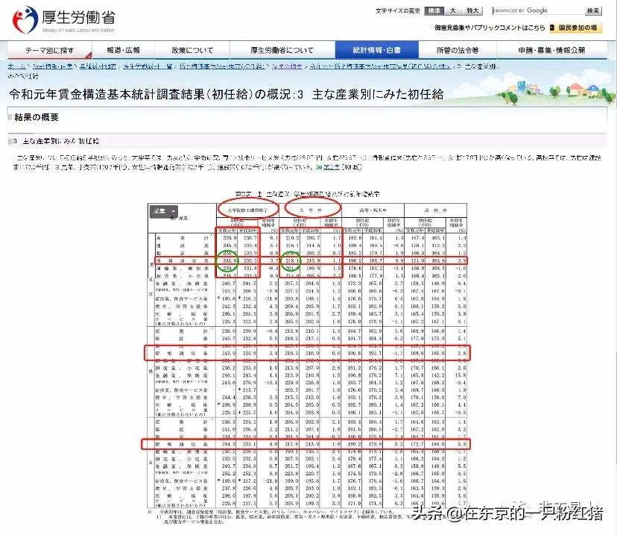Screen dimensions: 617x535
Task: Select 標準 text size option
Action: tap(435, 10)
